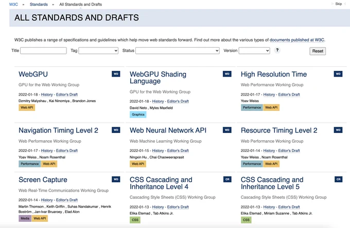This screenshot has width=350, height=228.
Task: View History of Navigation Timing Level 2
Action: point(47,150)
